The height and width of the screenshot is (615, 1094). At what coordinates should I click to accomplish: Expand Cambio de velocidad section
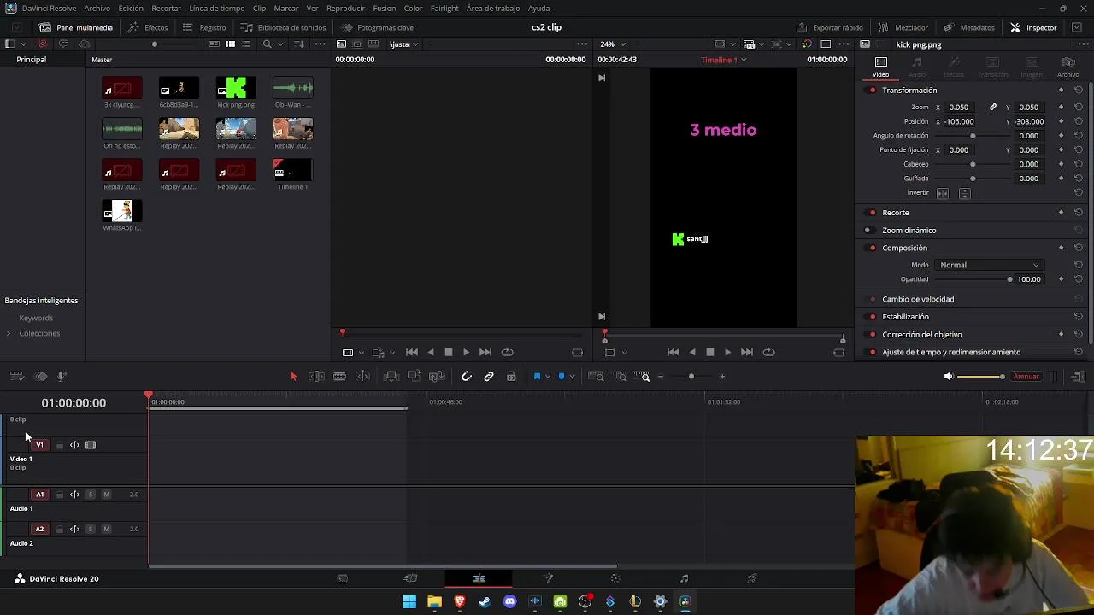[x=918, y=300]
